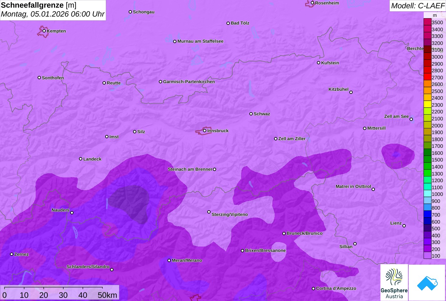
Task: Click the Murnau am Staffelsee label
Action: point(200,41)
